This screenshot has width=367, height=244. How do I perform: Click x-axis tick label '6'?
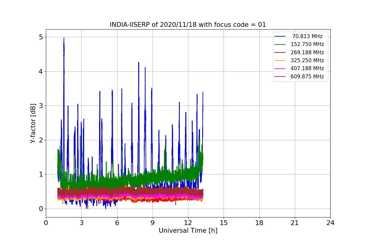[117, 223]
